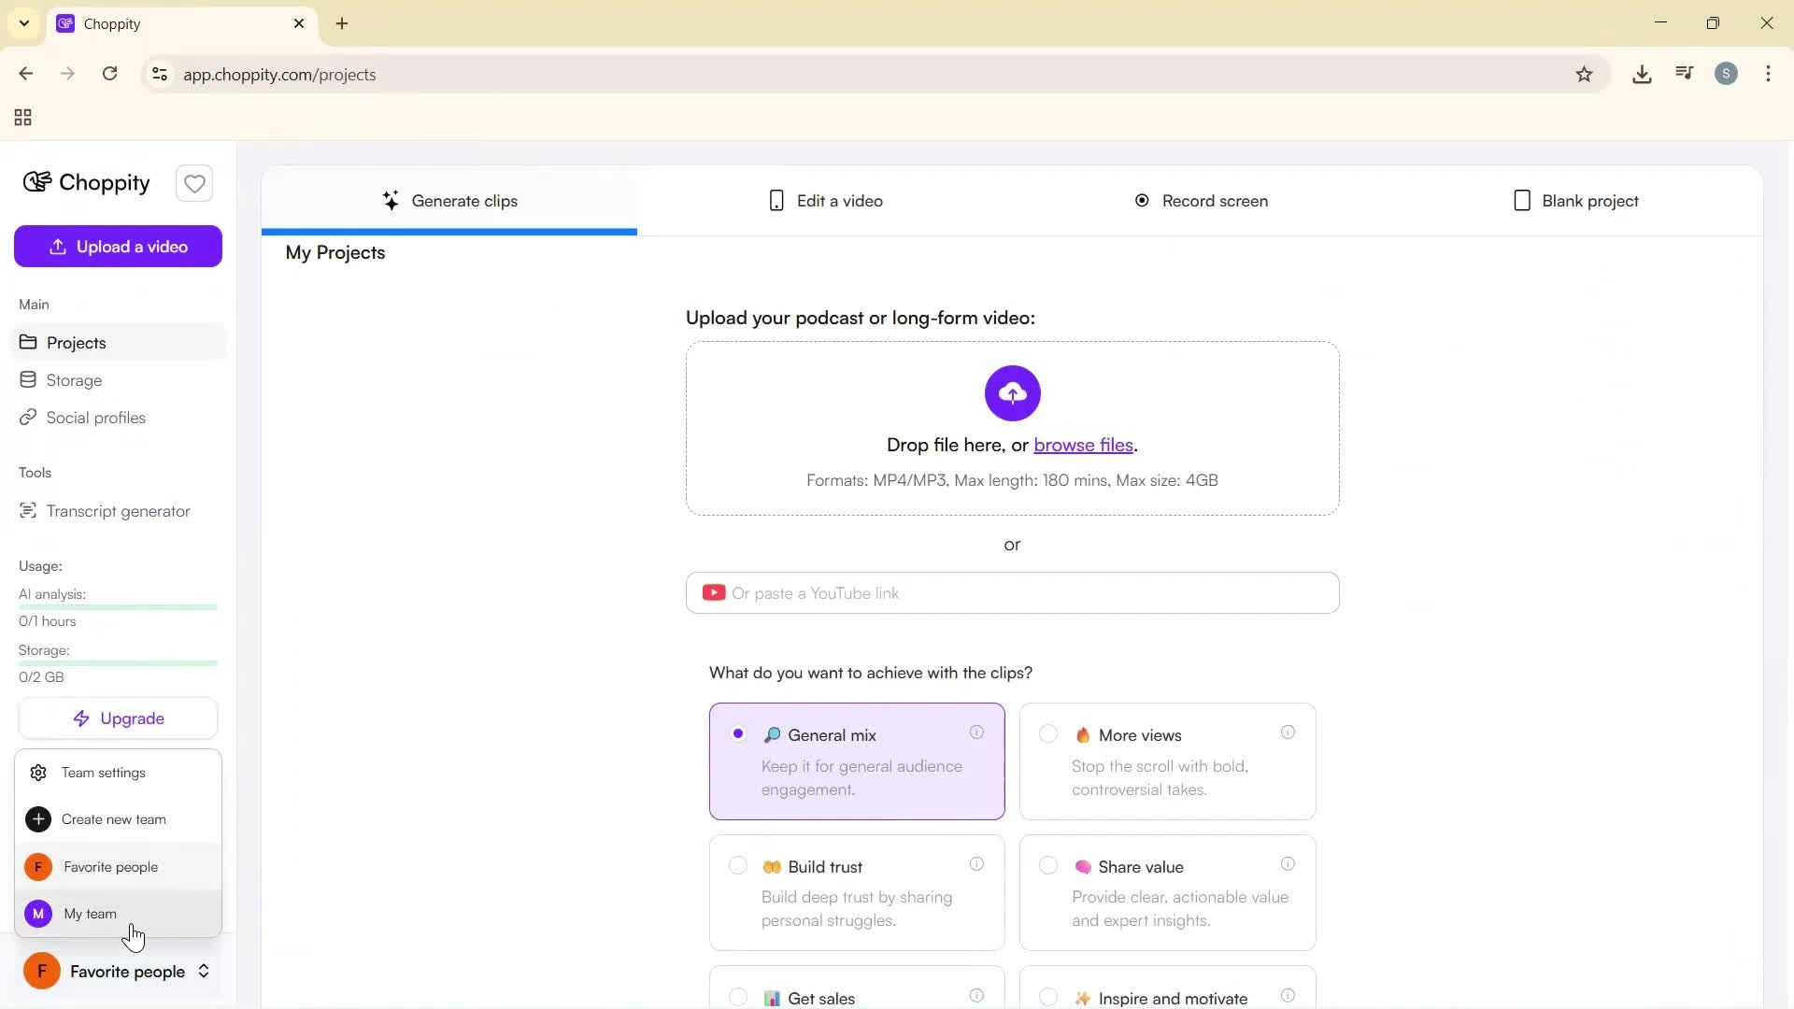Open the browser tab search dropdown
The height and width of the screenshot is (1009, 1794).
pos(23,23)
